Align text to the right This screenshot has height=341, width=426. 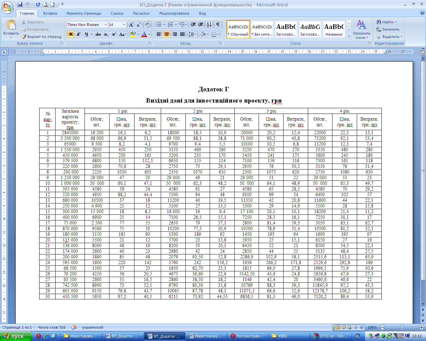[x=174, y=34]
